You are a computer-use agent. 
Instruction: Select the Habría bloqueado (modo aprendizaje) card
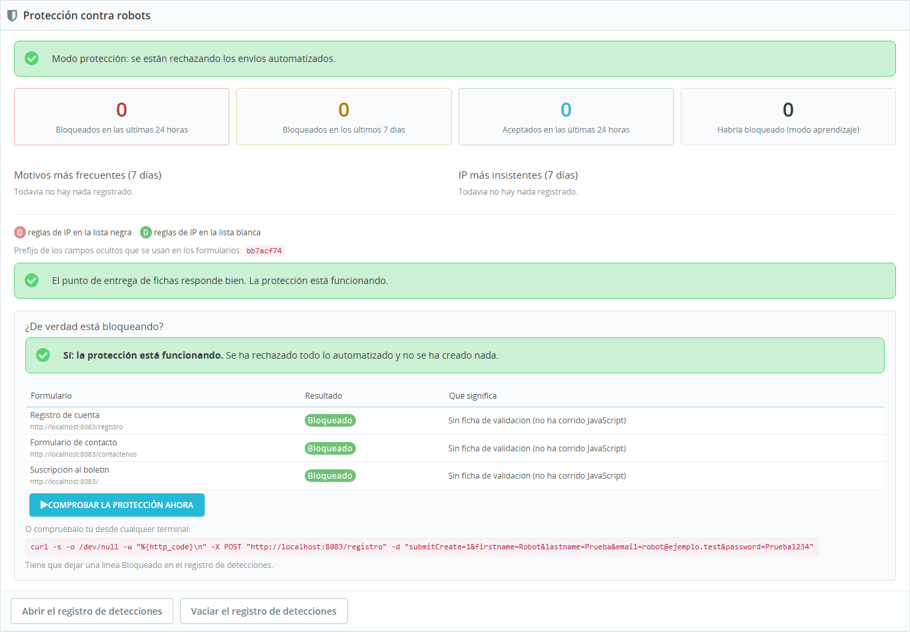point(788,117)
